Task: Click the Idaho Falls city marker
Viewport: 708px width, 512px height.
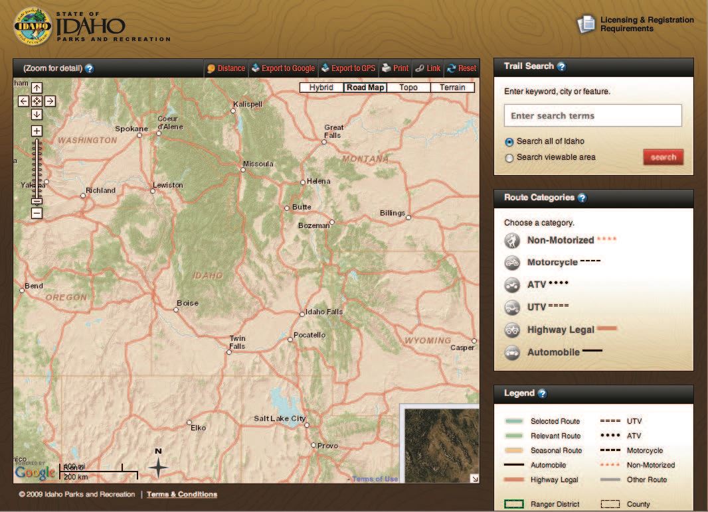Action: (302, 314)
